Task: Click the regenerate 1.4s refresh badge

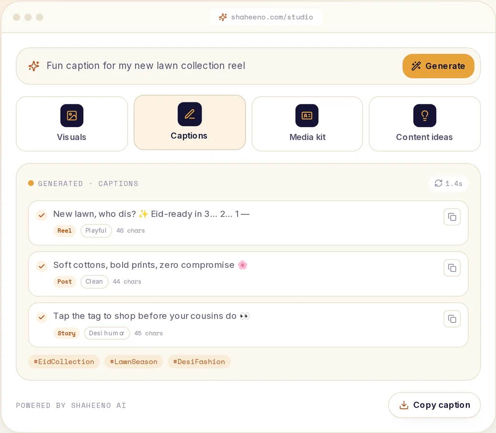Action: (x=448, y=183)
